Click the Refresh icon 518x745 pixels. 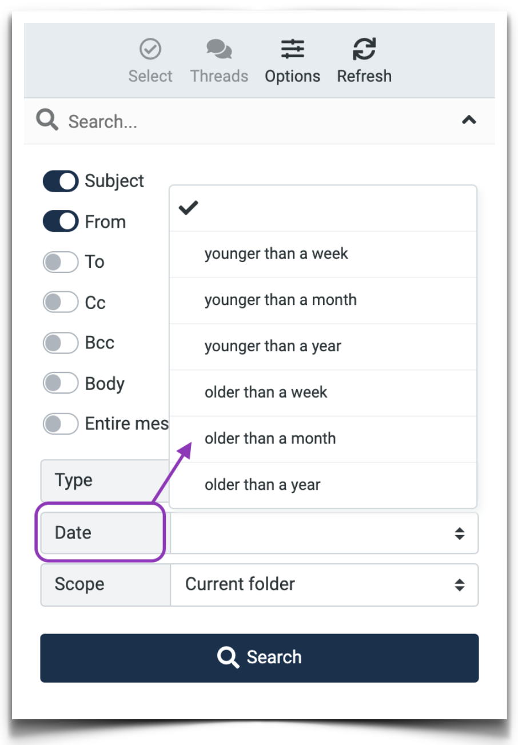pos(364,49)
